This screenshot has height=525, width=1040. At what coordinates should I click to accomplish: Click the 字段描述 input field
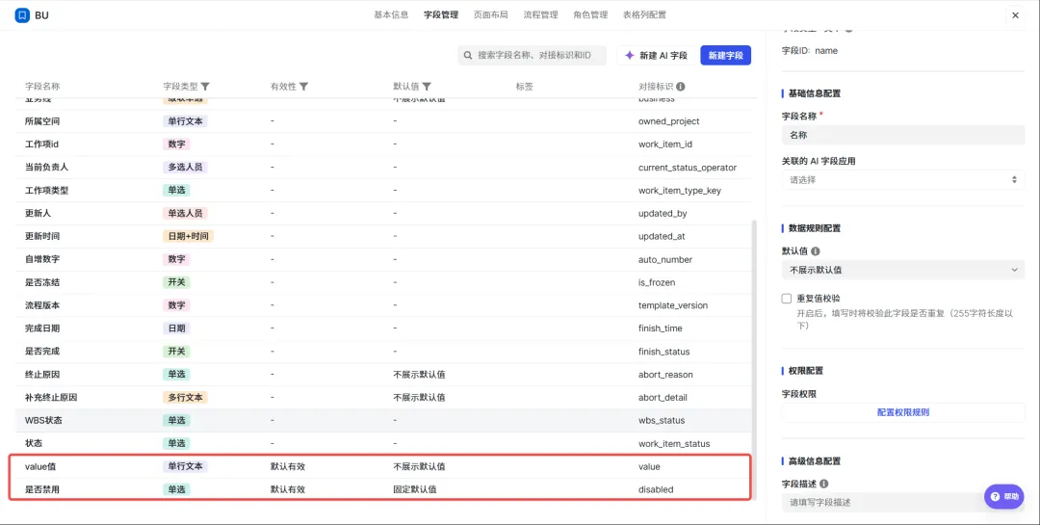coord(903,503)
